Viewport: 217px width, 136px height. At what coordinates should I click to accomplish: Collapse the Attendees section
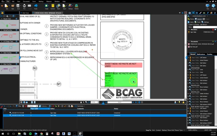pyautogui.click(x=189, y=30)
